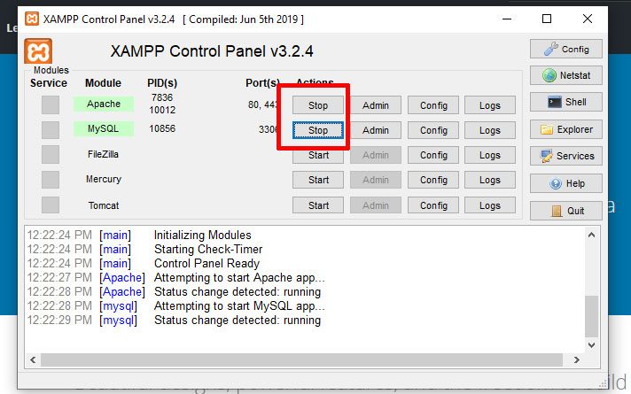The image size is (631, 394).
Task: Maximize the XAMPP Control Panel window
Action: click(x=547, y=19)
